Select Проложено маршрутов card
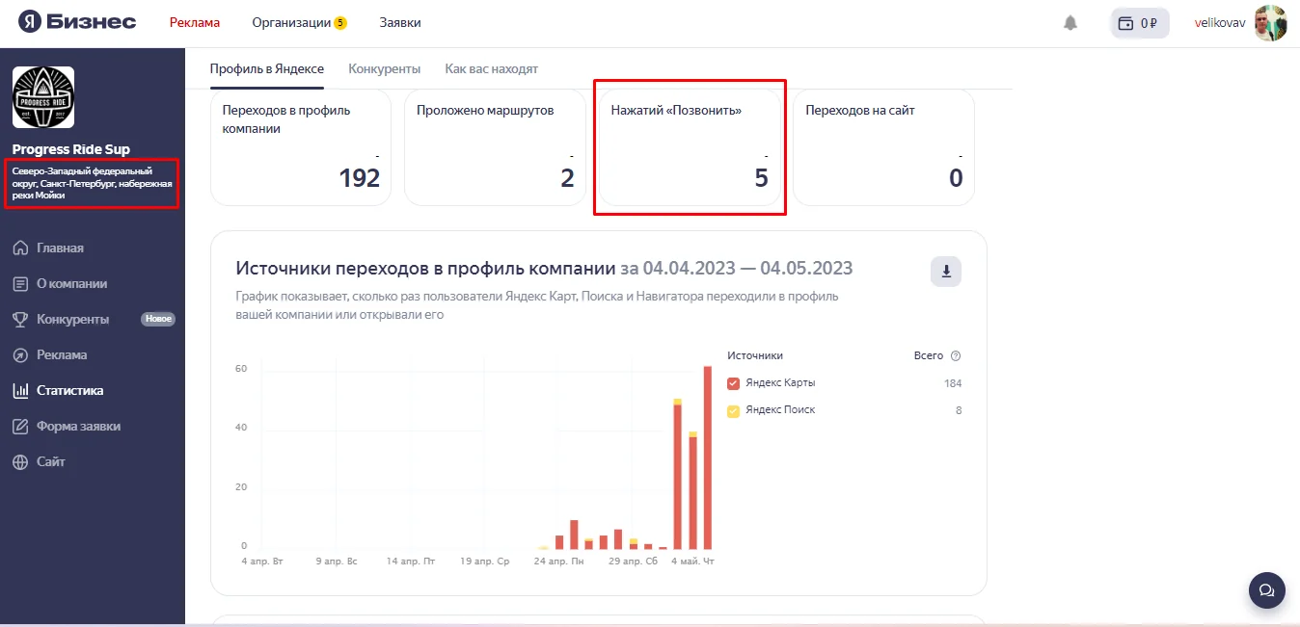The height and width of the screenshot is (627, 1300). click(x=495, y=147)
